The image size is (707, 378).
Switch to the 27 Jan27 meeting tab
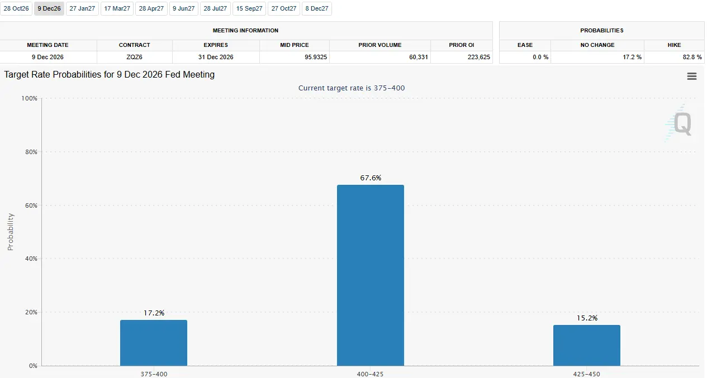pos(82,8)
